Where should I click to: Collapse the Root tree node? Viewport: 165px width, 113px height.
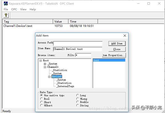coord(40,61)
